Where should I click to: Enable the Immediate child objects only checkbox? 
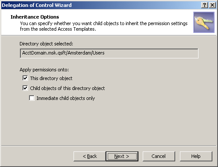pyautogui.click(x=32, y=98)
